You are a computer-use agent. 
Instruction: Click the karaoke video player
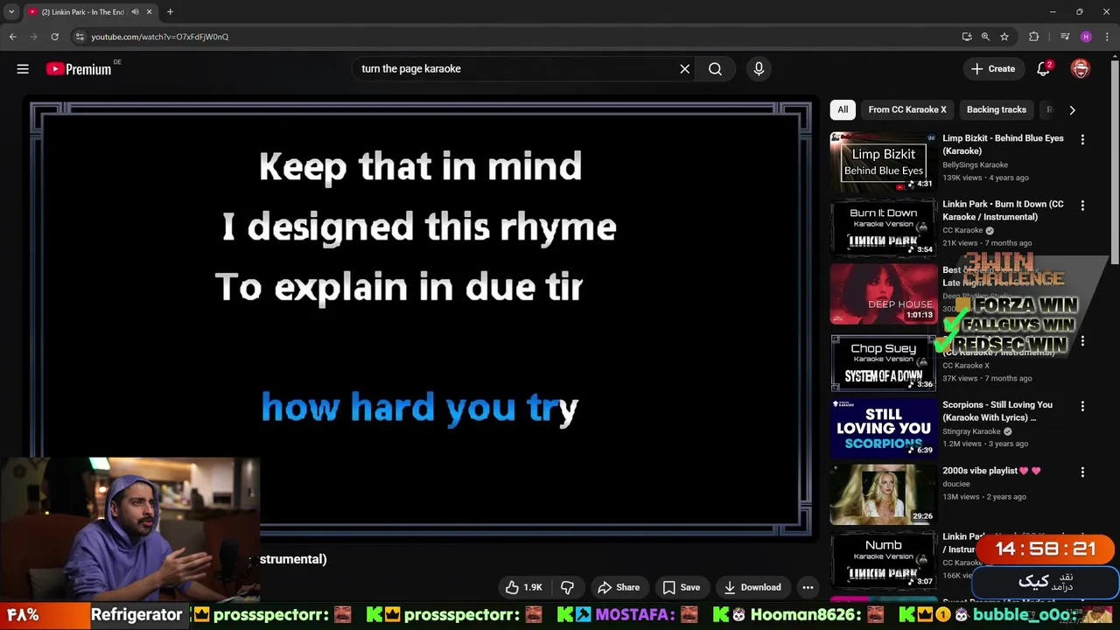click(420, 319)
